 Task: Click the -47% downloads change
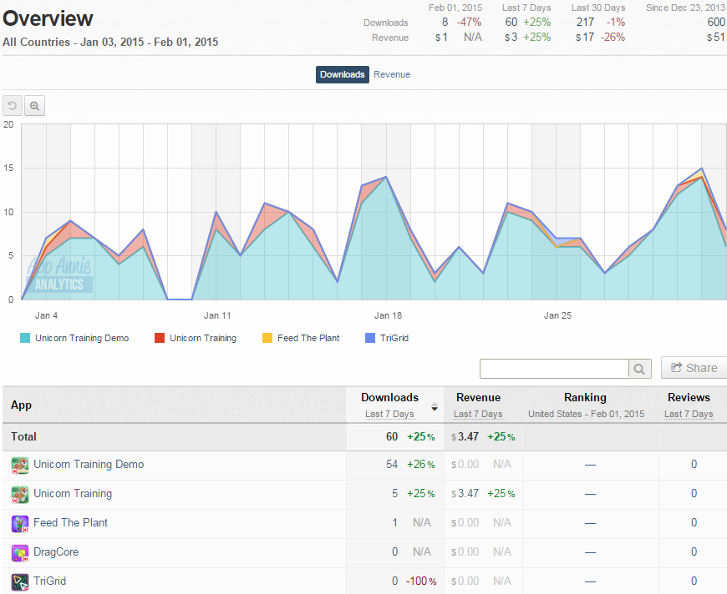click(x=470, y=23)
